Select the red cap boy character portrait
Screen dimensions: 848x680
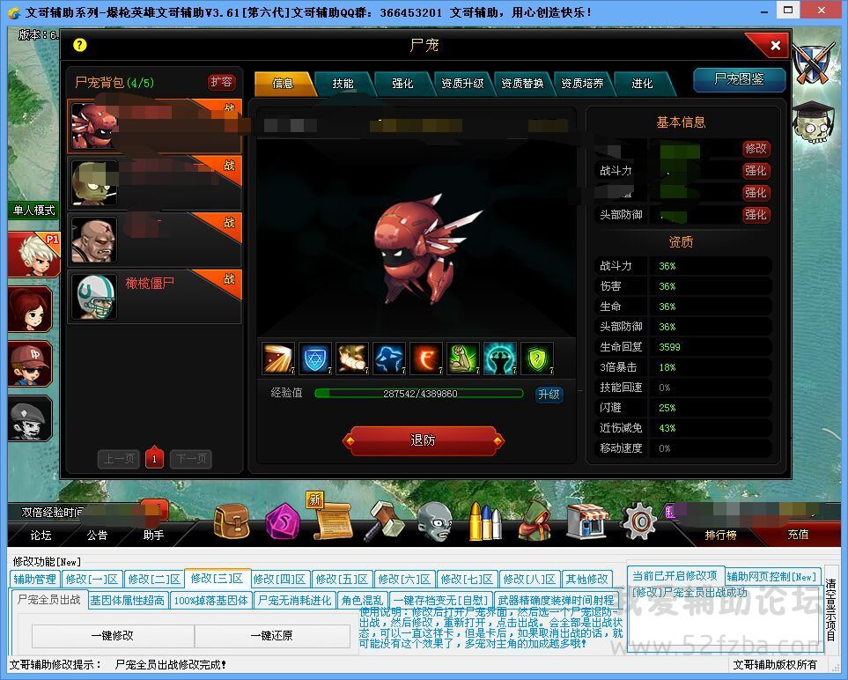30,364
